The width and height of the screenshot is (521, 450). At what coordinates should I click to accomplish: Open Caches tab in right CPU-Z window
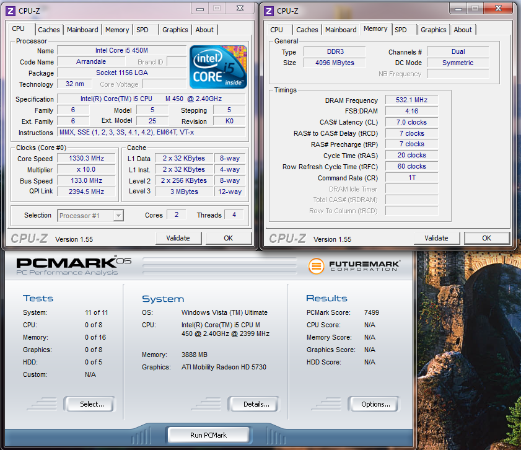tap(307, 30)
